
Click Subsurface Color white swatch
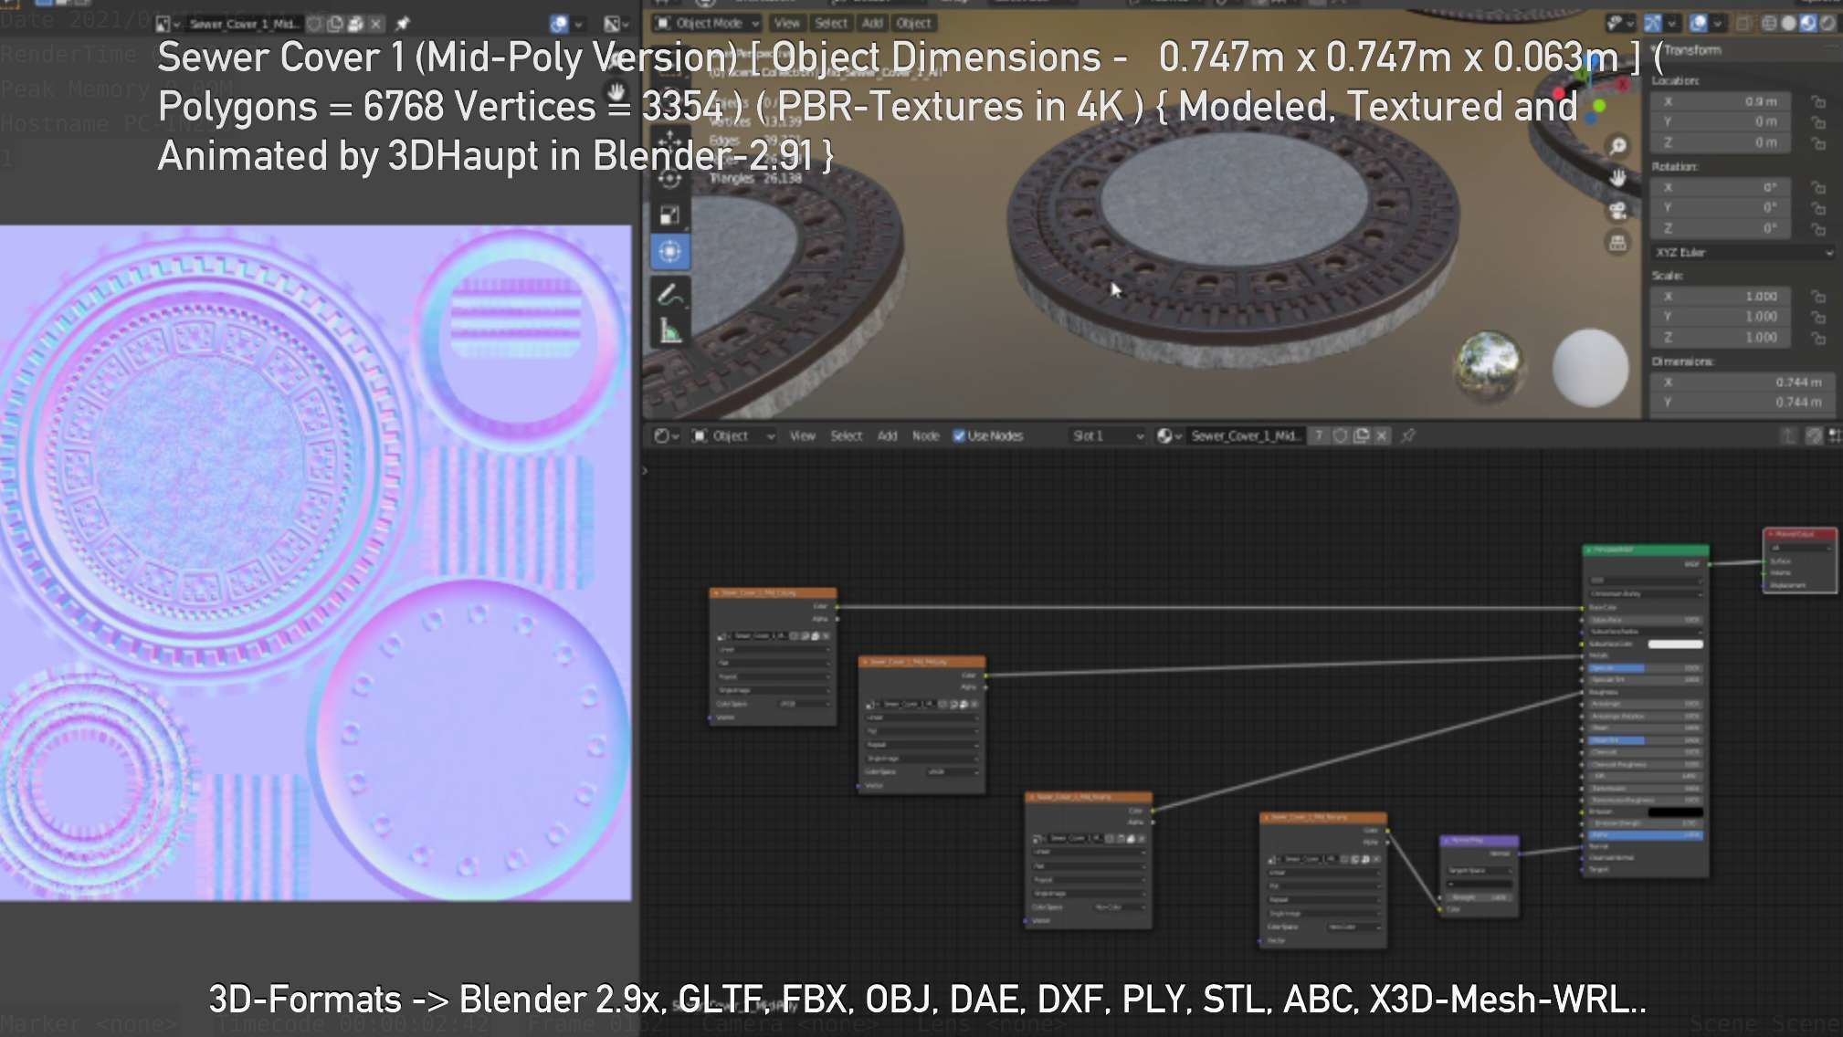click(1674, 644)
